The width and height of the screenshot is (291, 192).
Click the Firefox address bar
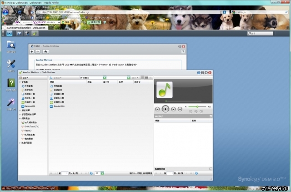130,12
